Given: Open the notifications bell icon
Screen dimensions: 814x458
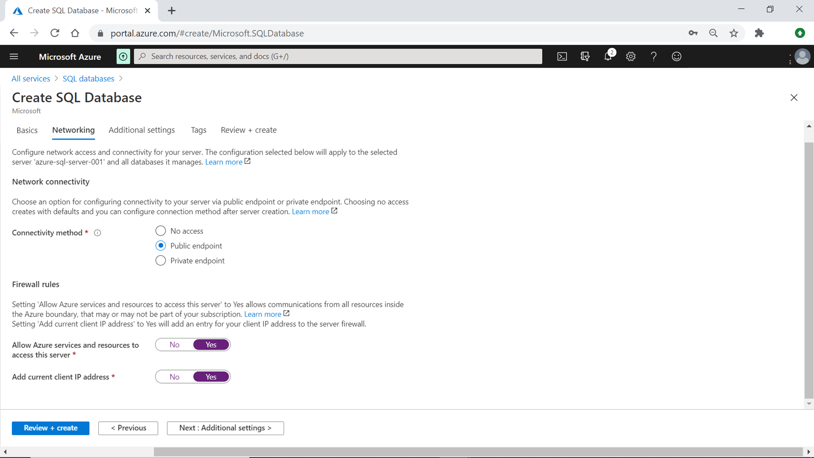Looking at the screenshot, I should (x=608, y=57).
